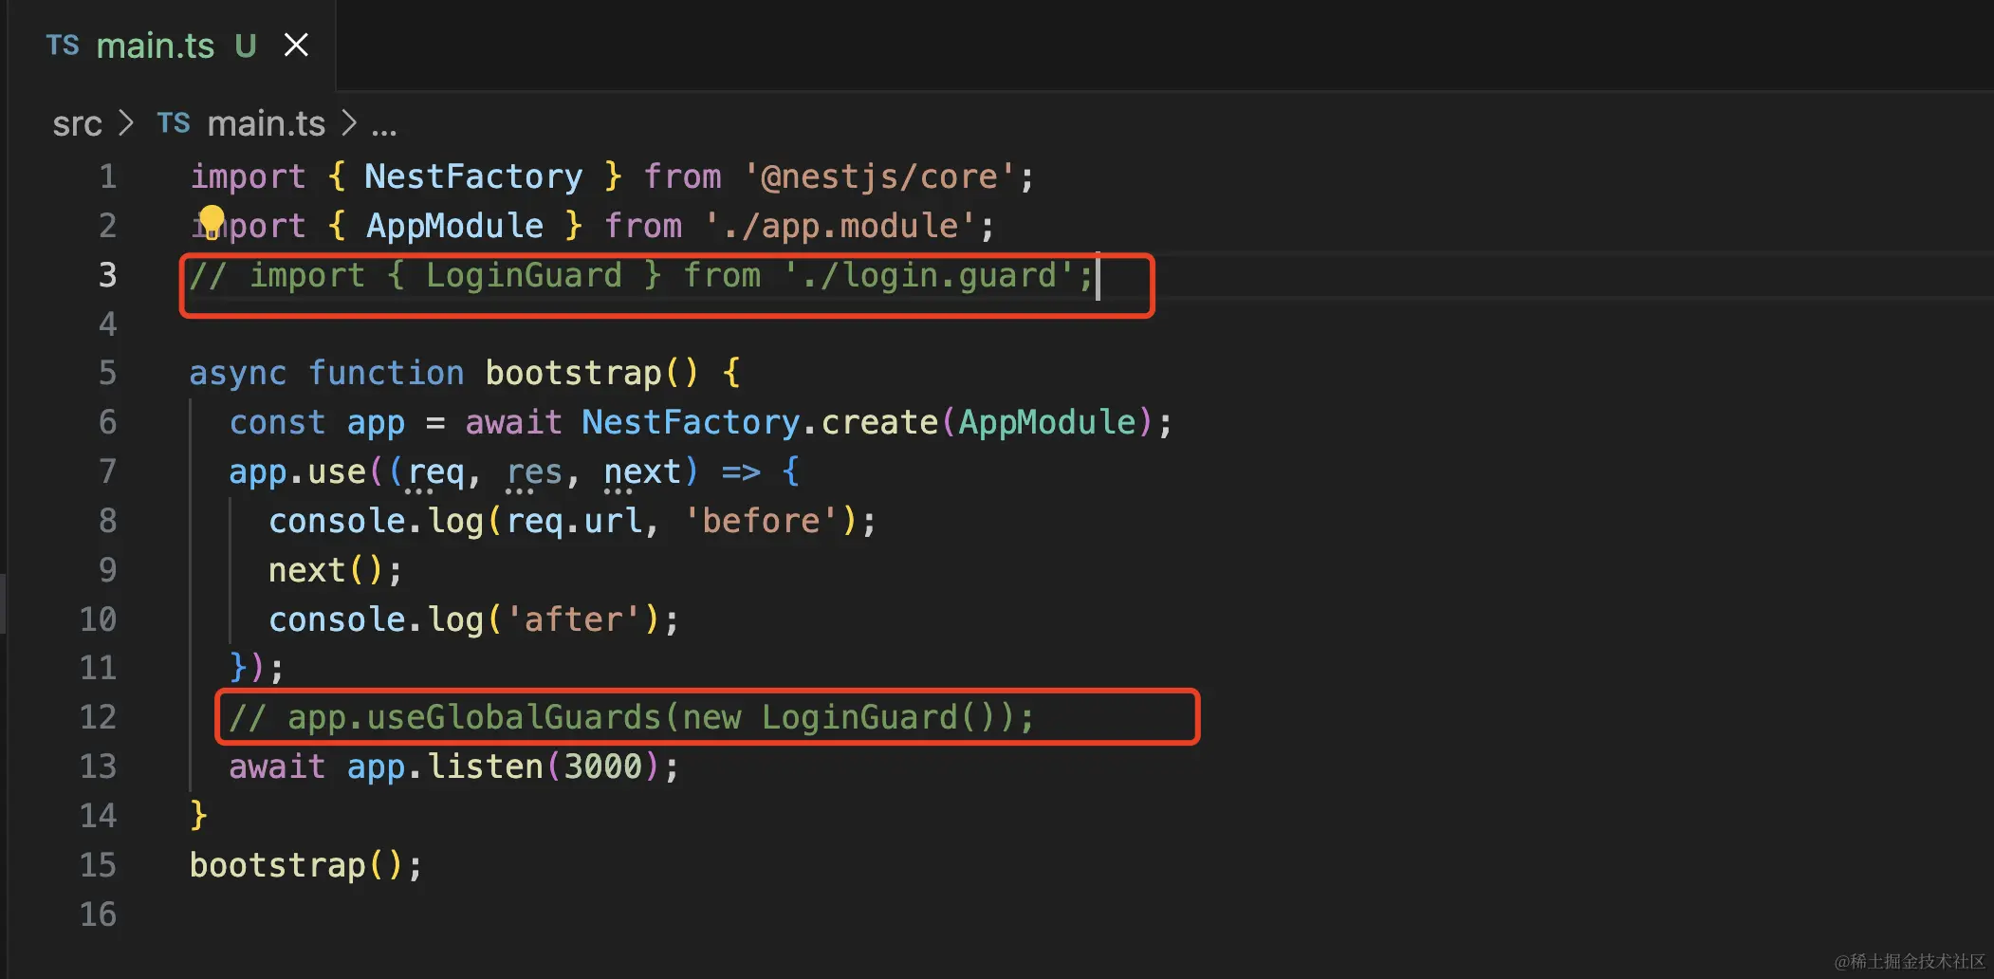Select the main.ts editor tab
This screenshot has height=979, width=1994.
click(173, 46)
